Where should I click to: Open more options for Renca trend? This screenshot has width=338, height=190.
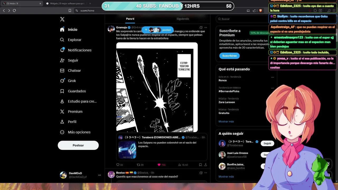[273, 77]
